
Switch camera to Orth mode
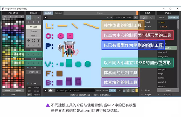[x=112, y=90]
